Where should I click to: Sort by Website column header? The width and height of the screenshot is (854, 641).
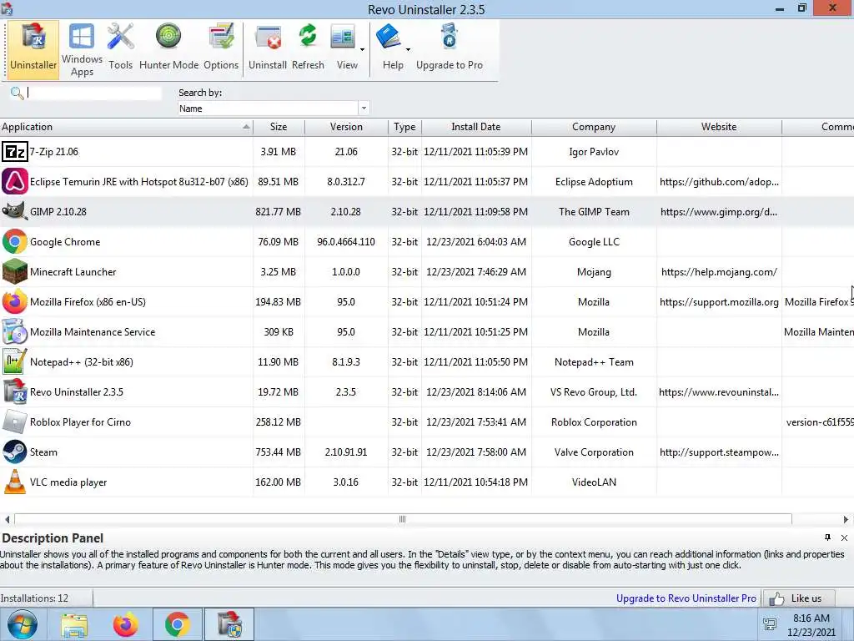719,127
